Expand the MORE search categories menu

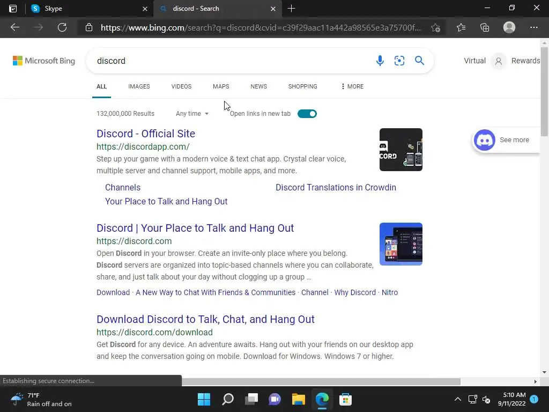[352, 86]
